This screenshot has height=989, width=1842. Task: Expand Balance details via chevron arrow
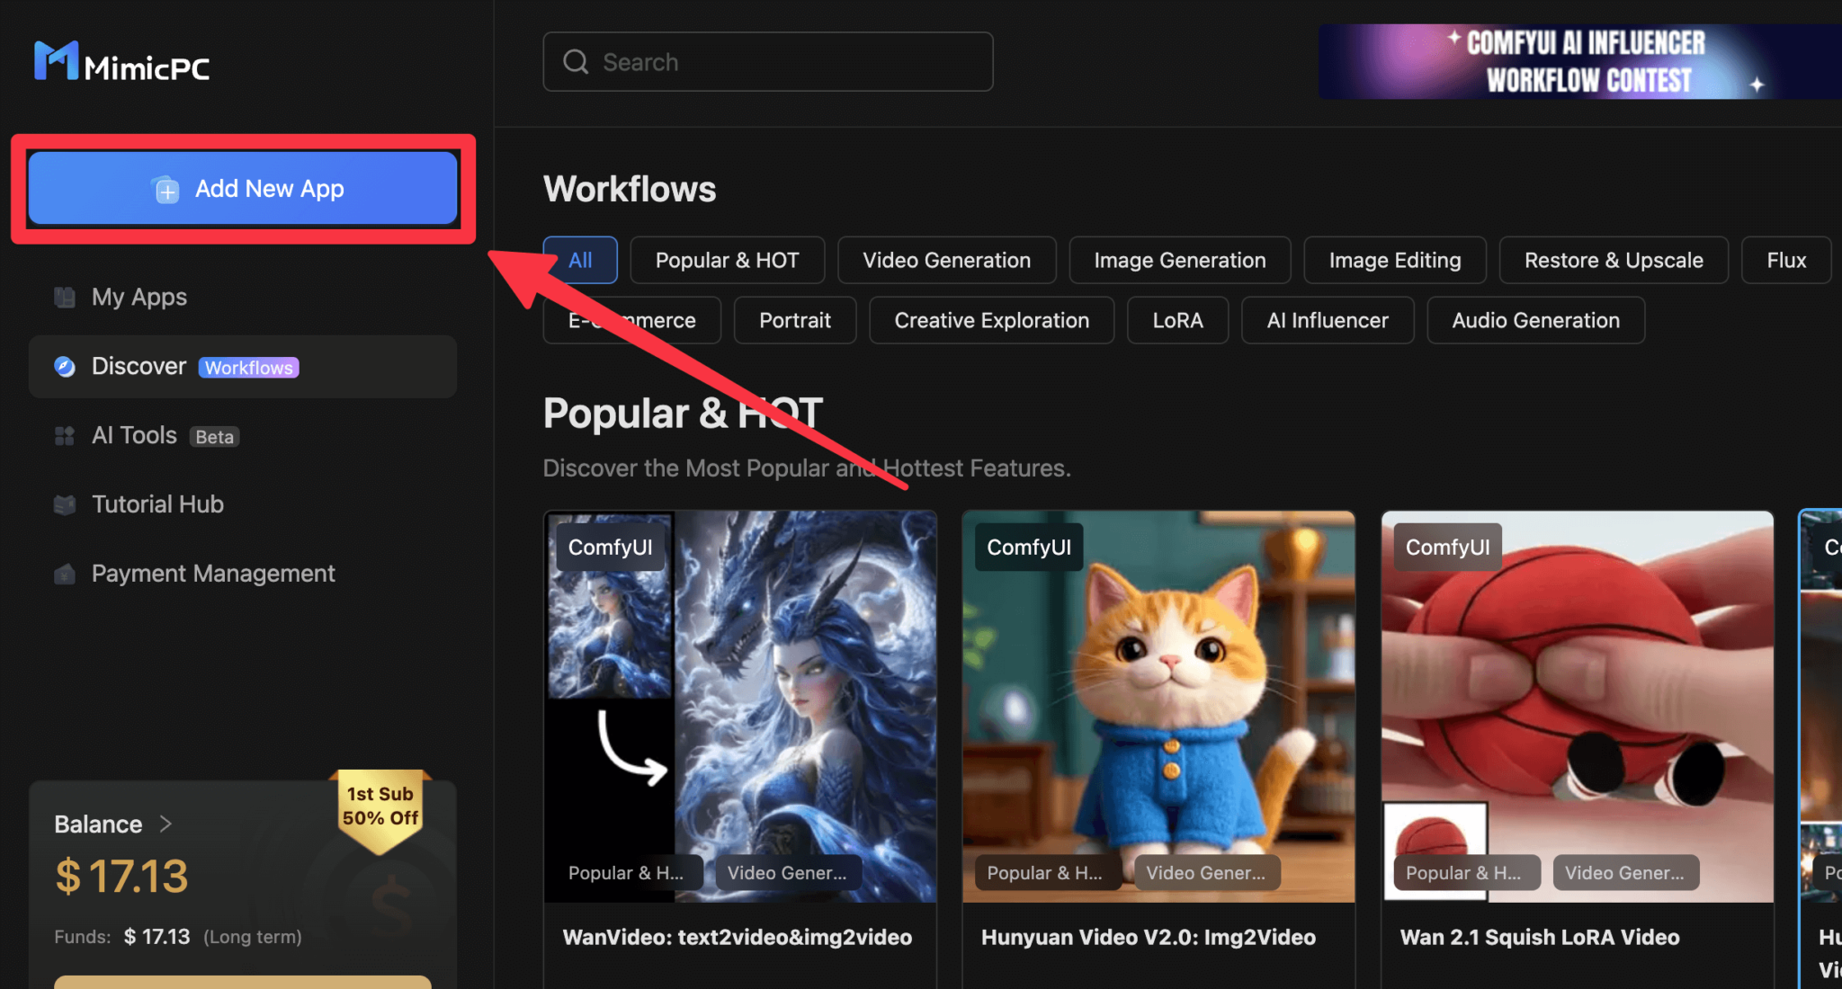point(165,824)
